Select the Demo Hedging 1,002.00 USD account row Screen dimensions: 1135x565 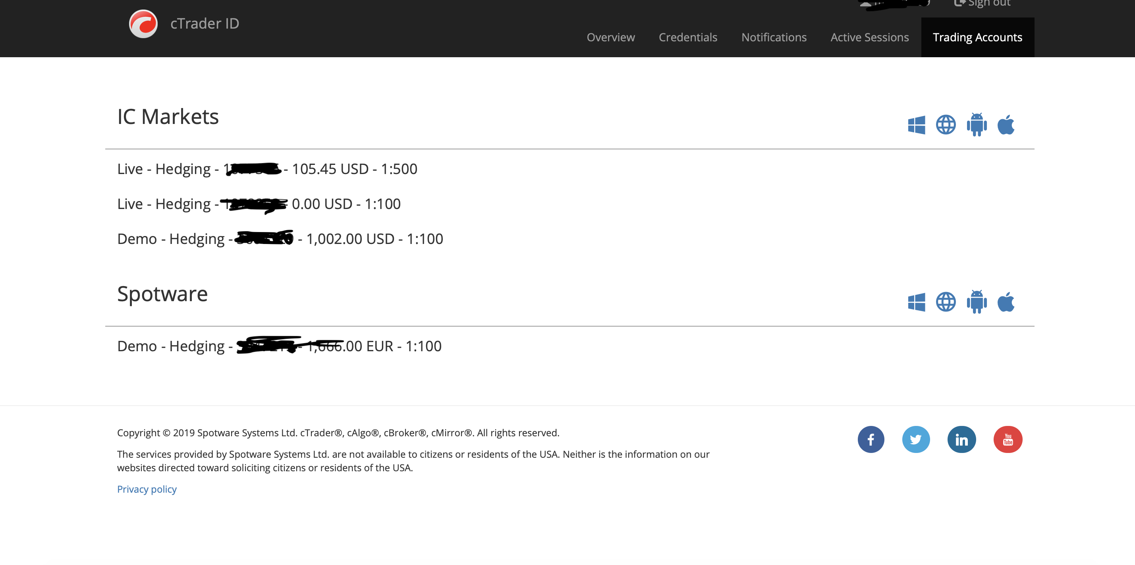pyautogui.click(x=280, y=239)
